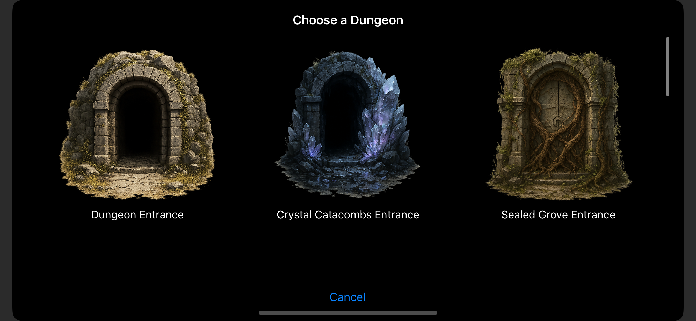Click the Choose a Dungeon title
This screenshot has height=321, width=696.
tap(348, 20)
